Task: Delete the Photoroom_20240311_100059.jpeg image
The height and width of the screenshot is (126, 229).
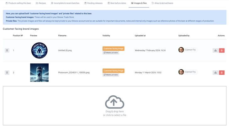Action: click(221, 73)
